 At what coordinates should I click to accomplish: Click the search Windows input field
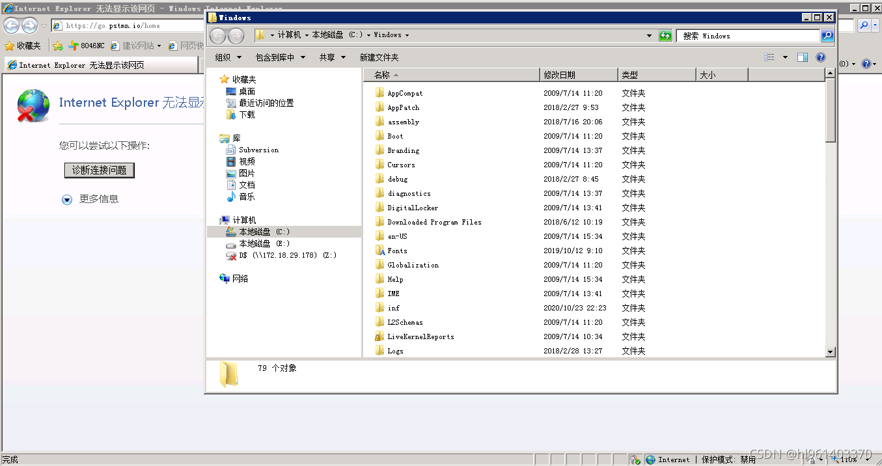[x=748, y=36]
